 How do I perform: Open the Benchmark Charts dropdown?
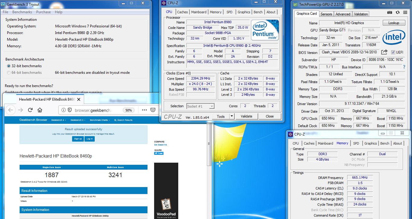tap(100, 120)
